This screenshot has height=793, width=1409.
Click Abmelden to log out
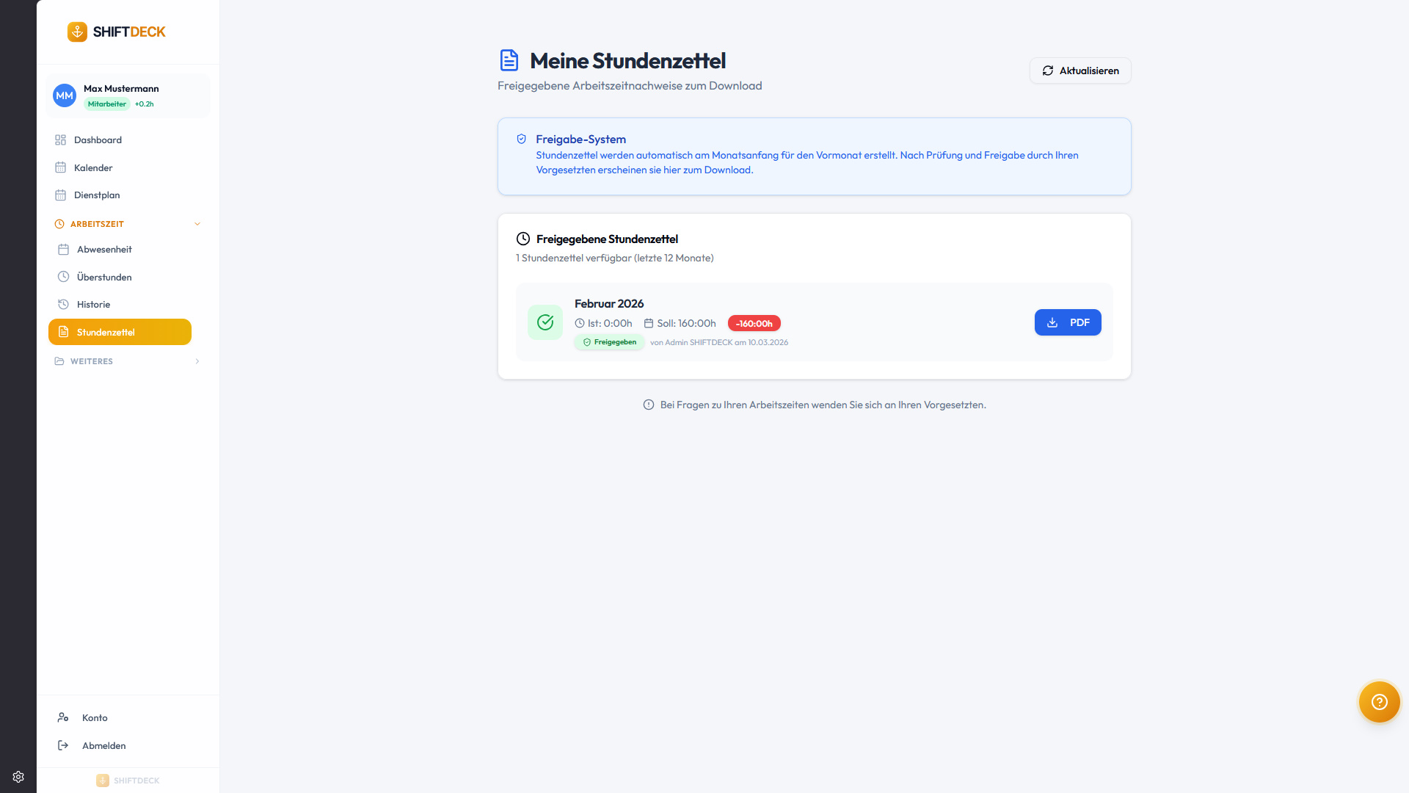click(x=103, y=746)
